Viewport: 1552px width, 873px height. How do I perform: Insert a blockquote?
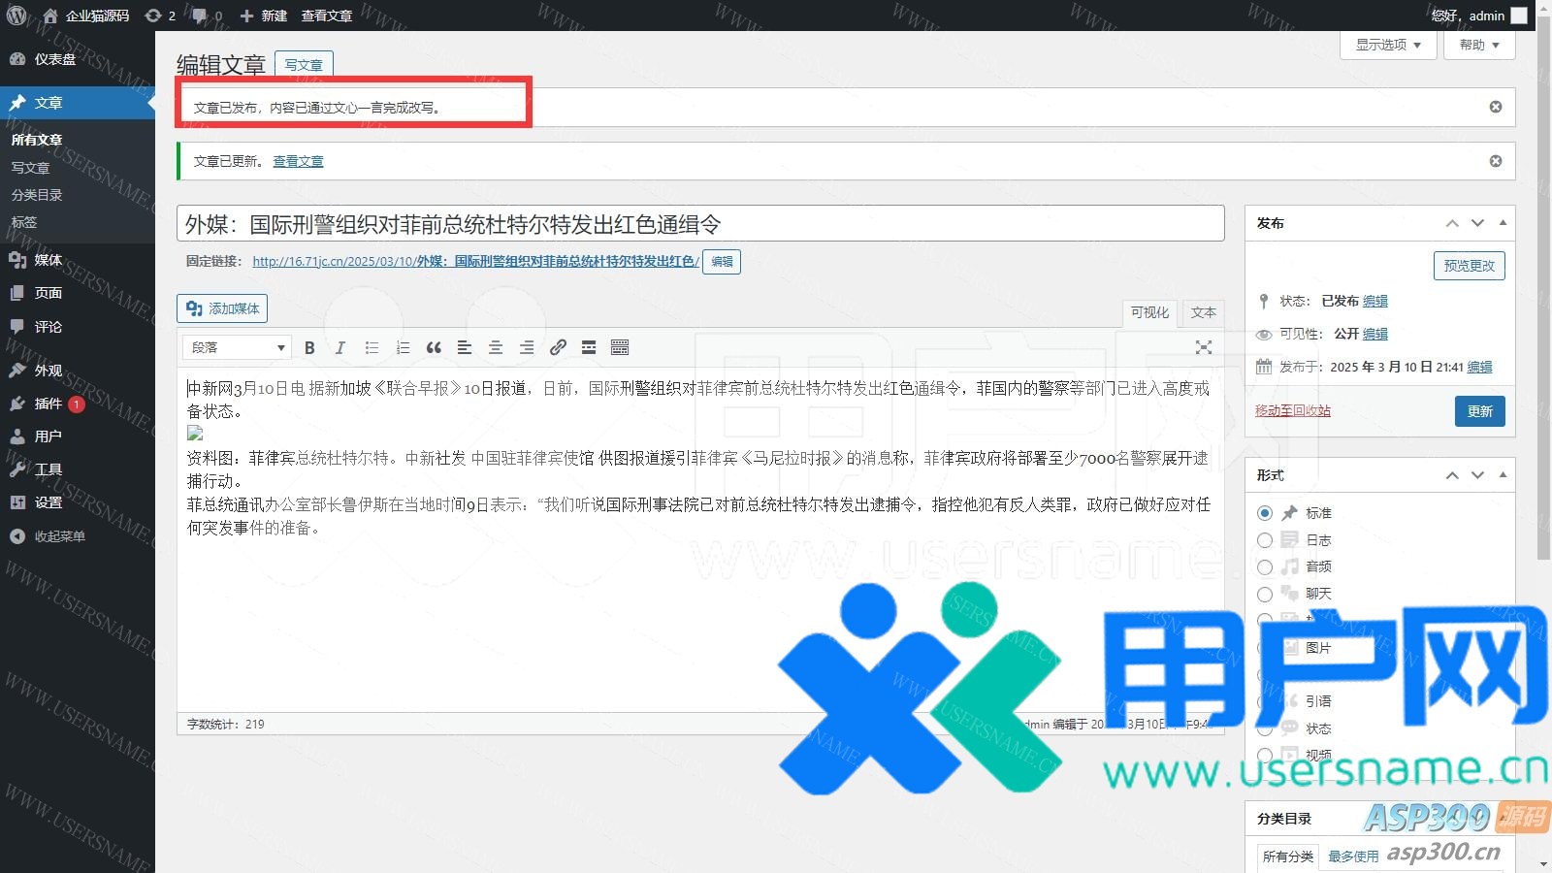point(434,347)
